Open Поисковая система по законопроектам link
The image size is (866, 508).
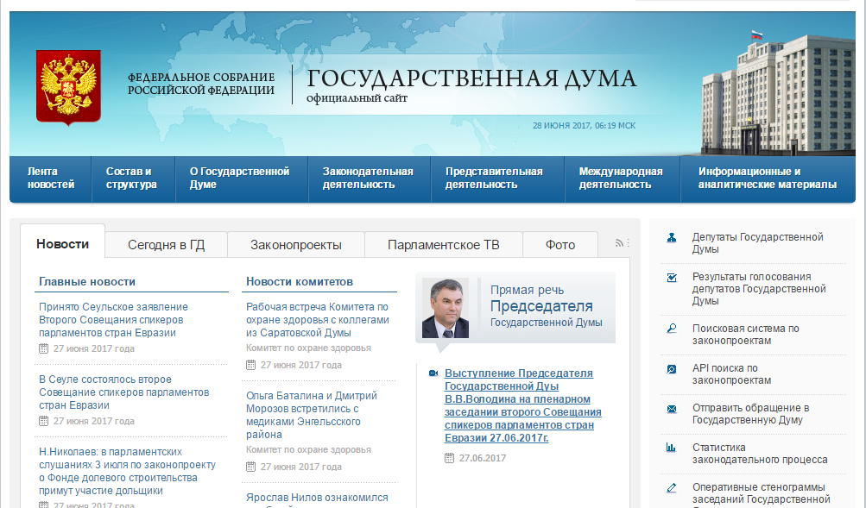(x=746, y=335)
